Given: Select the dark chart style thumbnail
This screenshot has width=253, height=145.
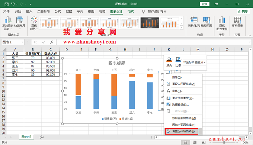Looking at the screenshot, I should click(x=150, y=23).
